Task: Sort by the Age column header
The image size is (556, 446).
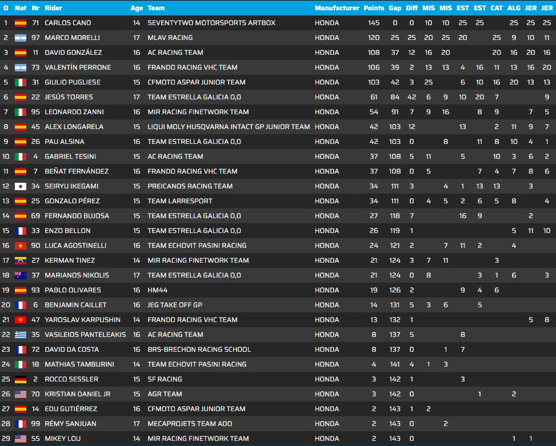Action: [136, 8]
